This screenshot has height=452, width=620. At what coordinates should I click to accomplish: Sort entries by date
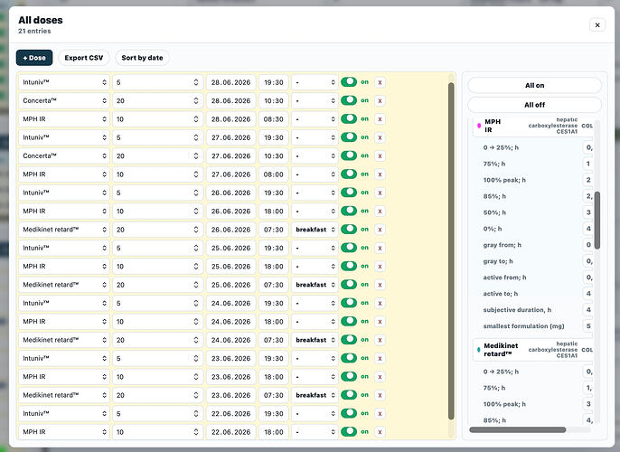(142, 58)
